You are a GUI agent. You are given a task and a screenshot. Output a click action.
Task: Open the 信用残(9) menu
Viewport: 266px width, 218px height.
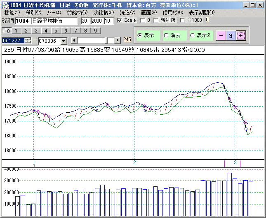click(x=172, y=13)
